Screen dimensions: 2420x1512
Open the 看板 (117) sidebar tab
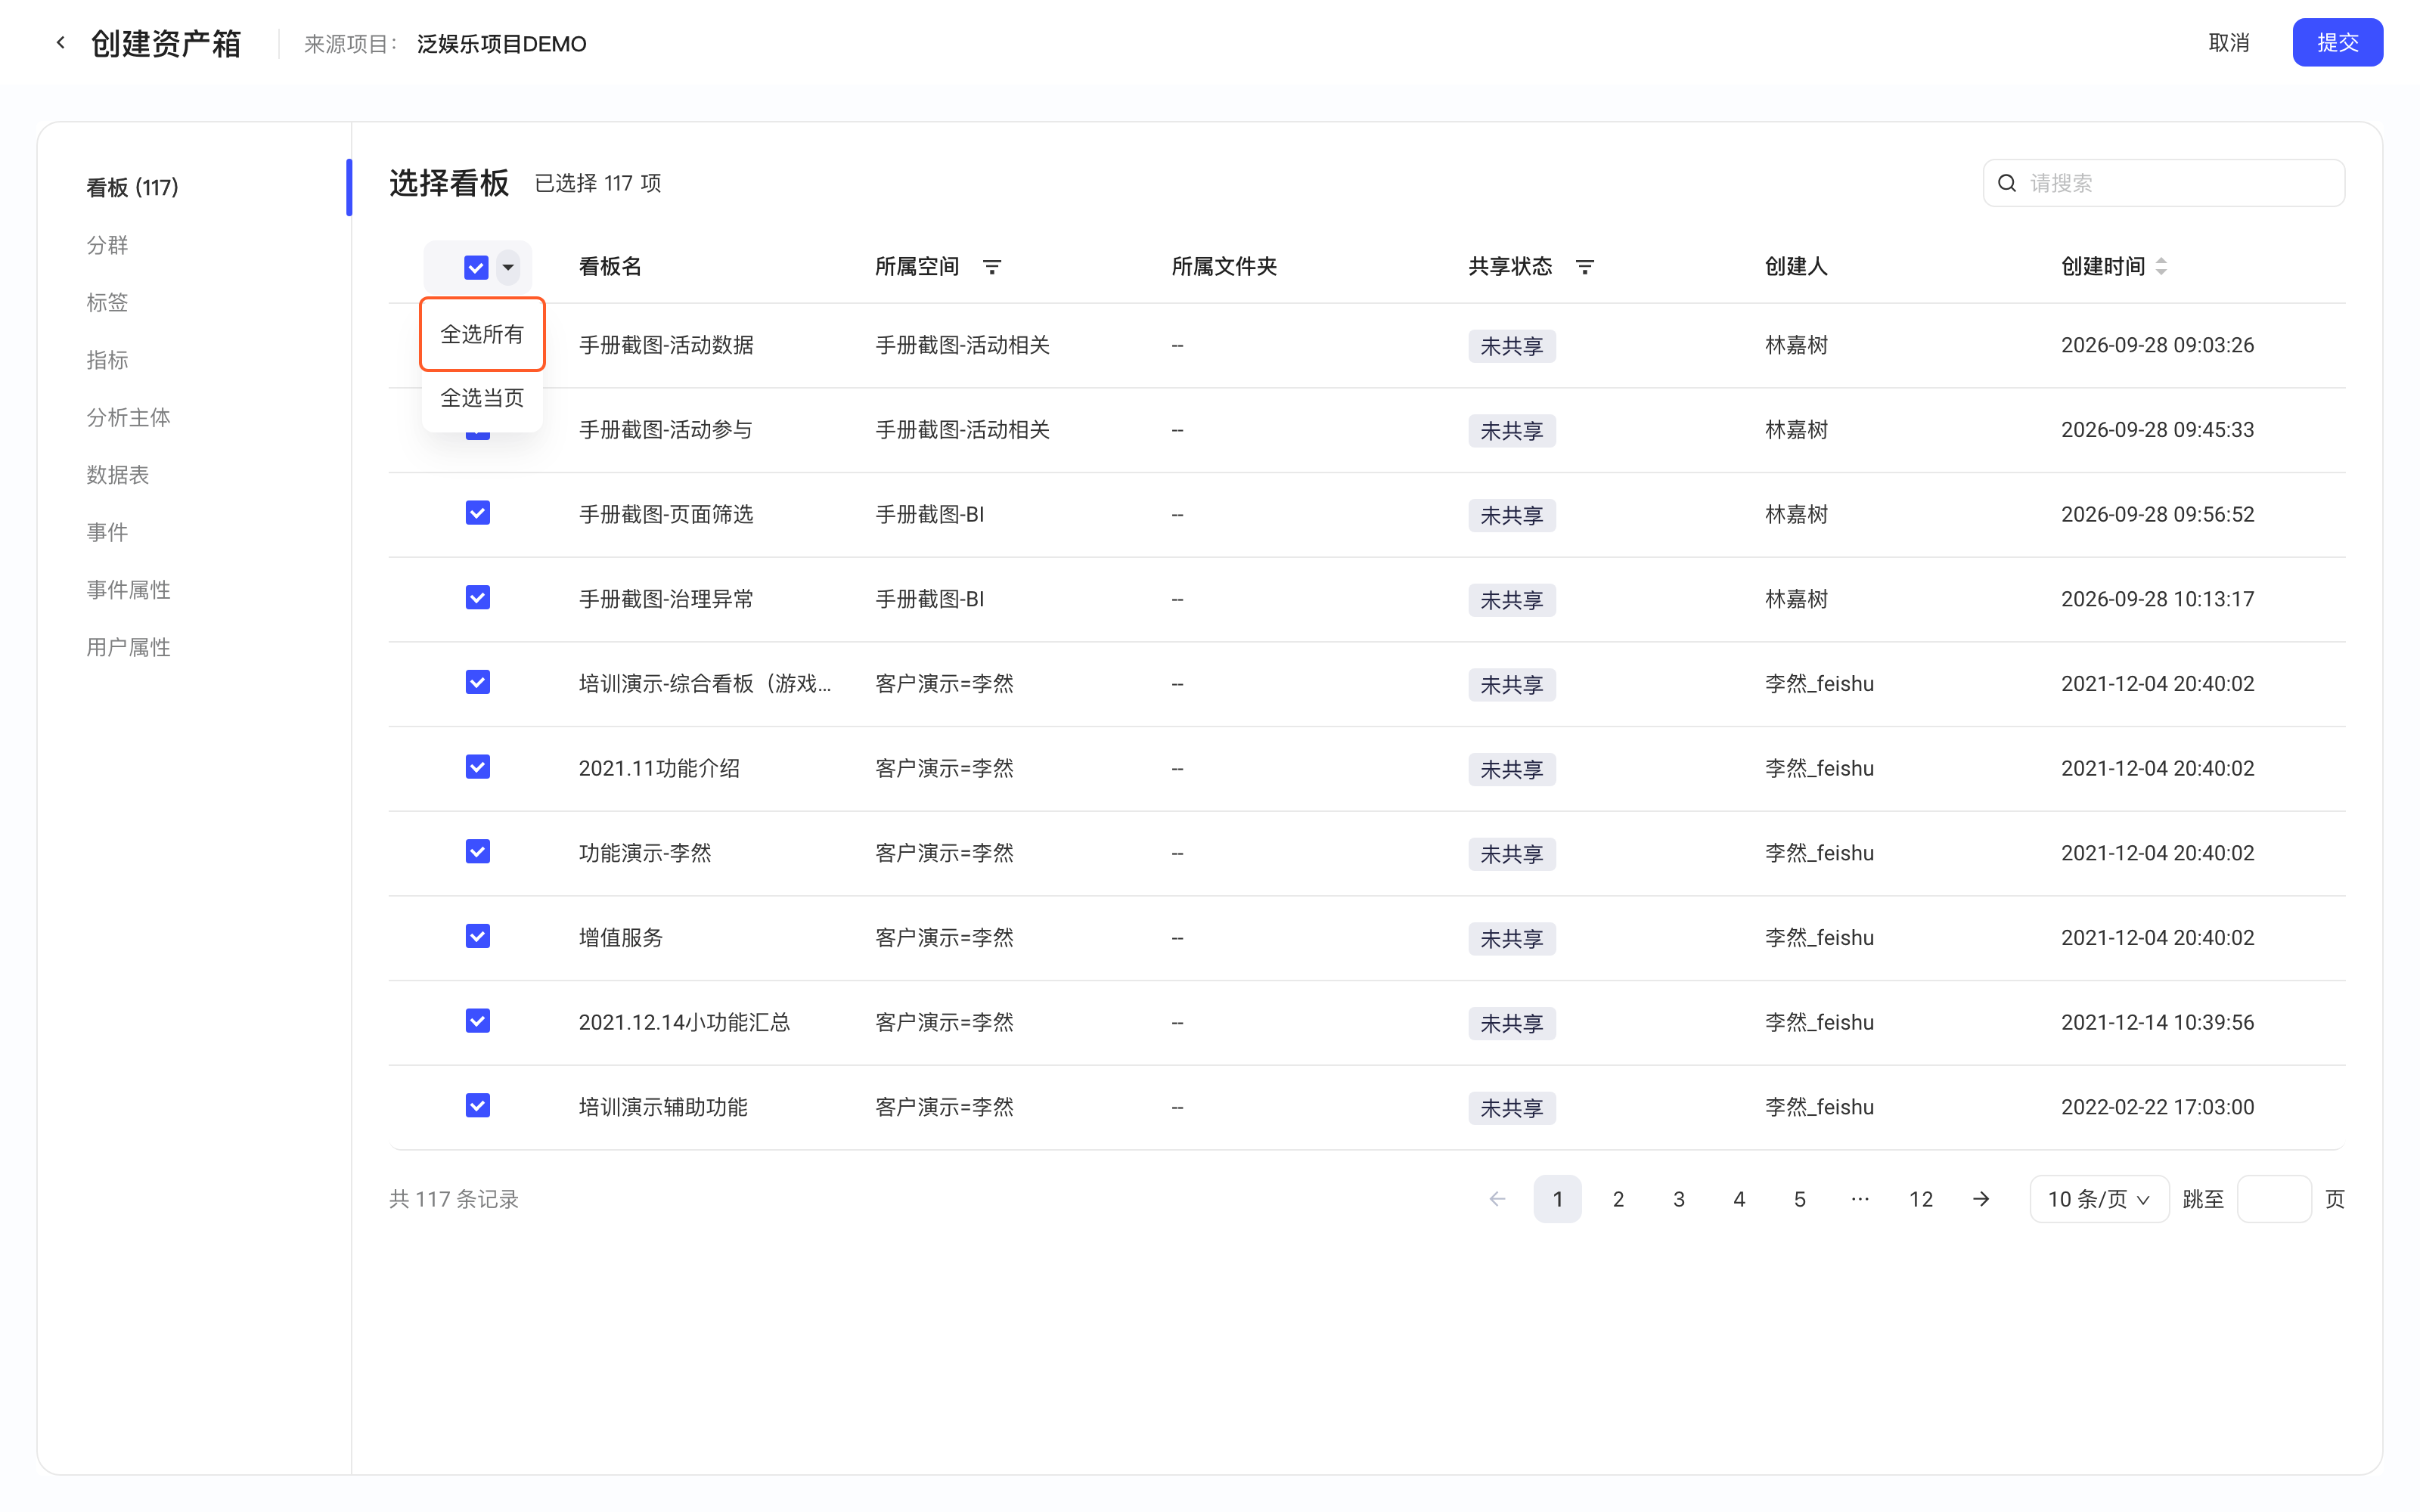coord(132,187)
